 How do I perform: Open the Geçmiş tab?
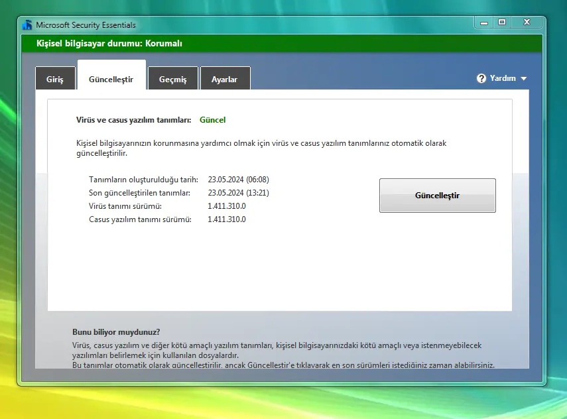173,78
